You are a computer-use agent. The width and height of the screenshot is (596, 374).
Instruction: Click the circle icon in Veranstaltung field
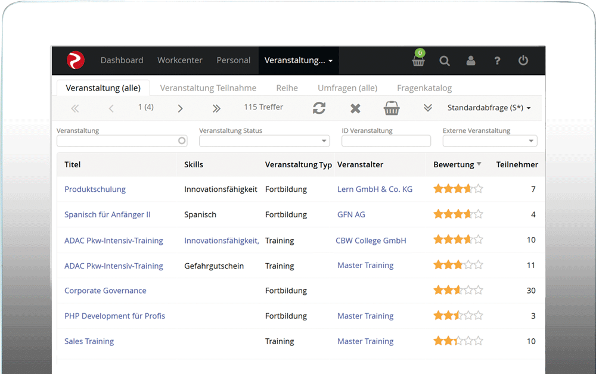point(182,141)
